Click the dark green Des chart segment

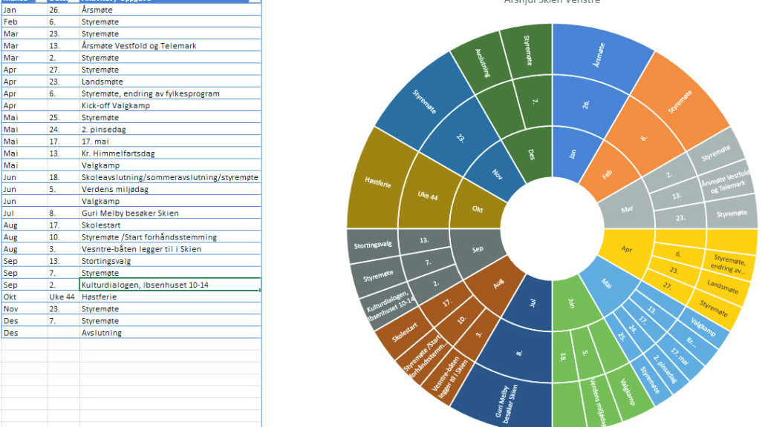(532, 154)
